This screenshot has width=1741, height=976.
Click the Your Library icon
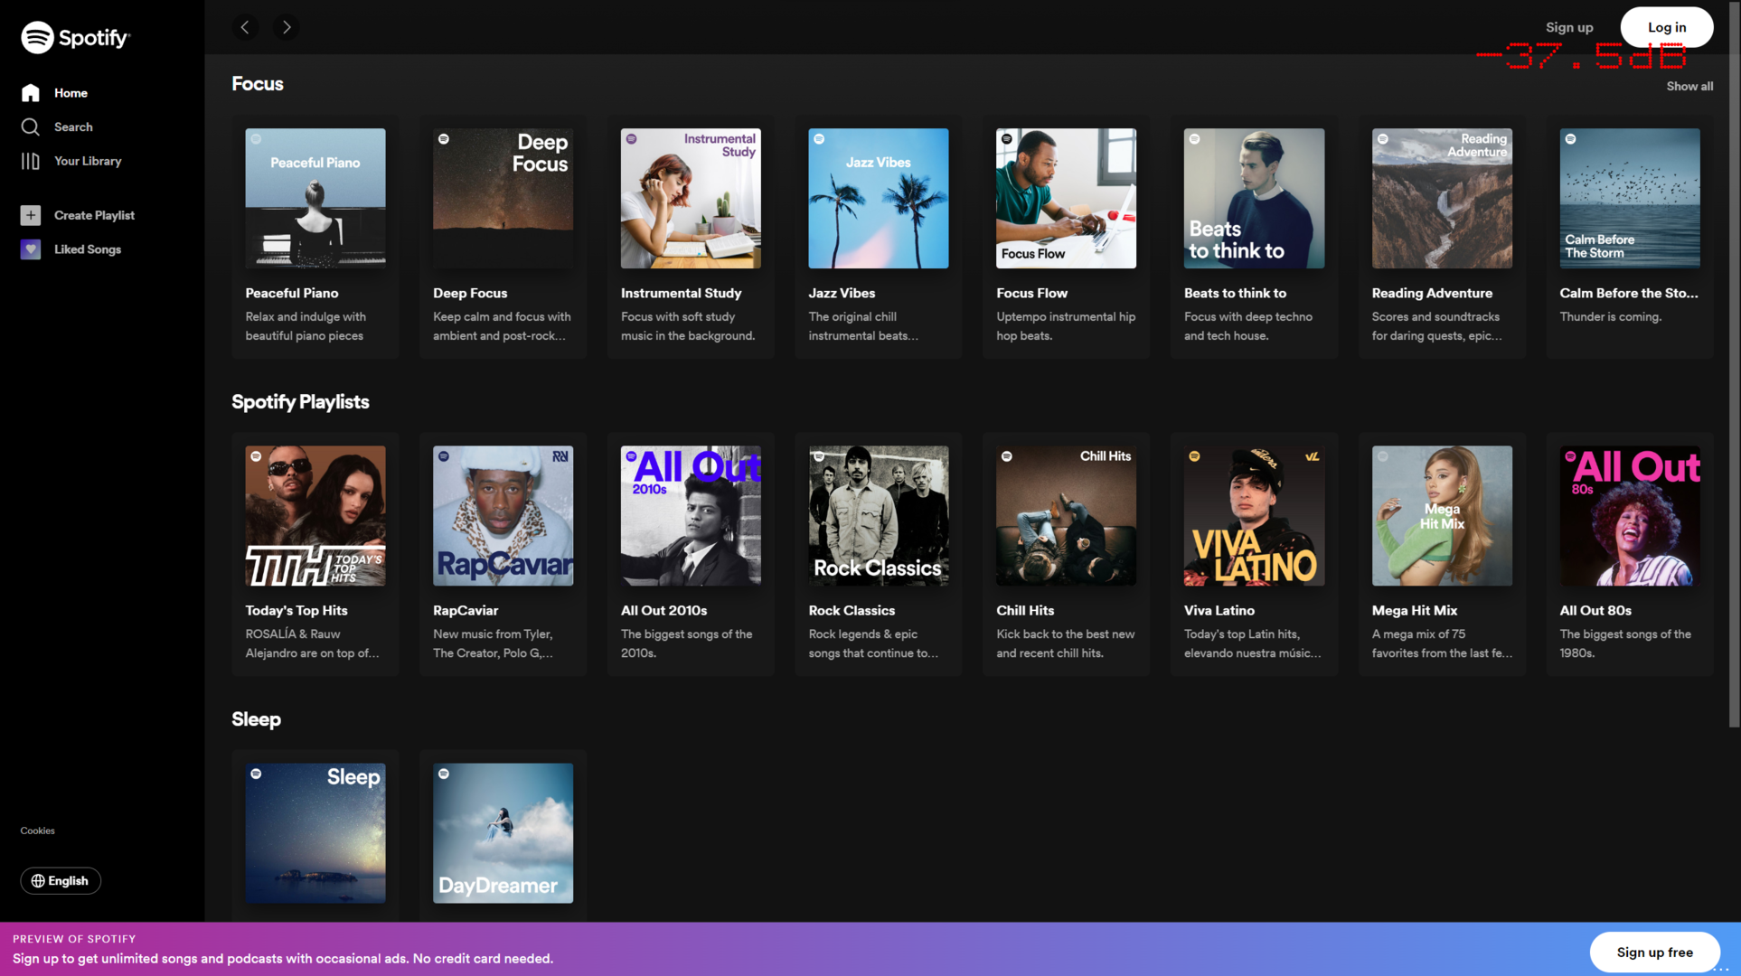[31, 161]
